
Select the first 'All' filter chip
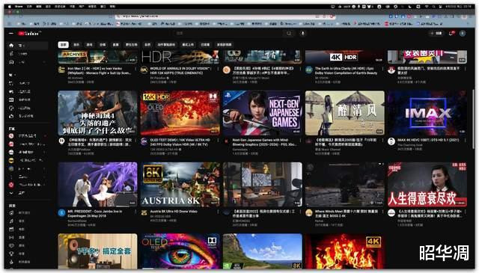(x=63, y=45)
